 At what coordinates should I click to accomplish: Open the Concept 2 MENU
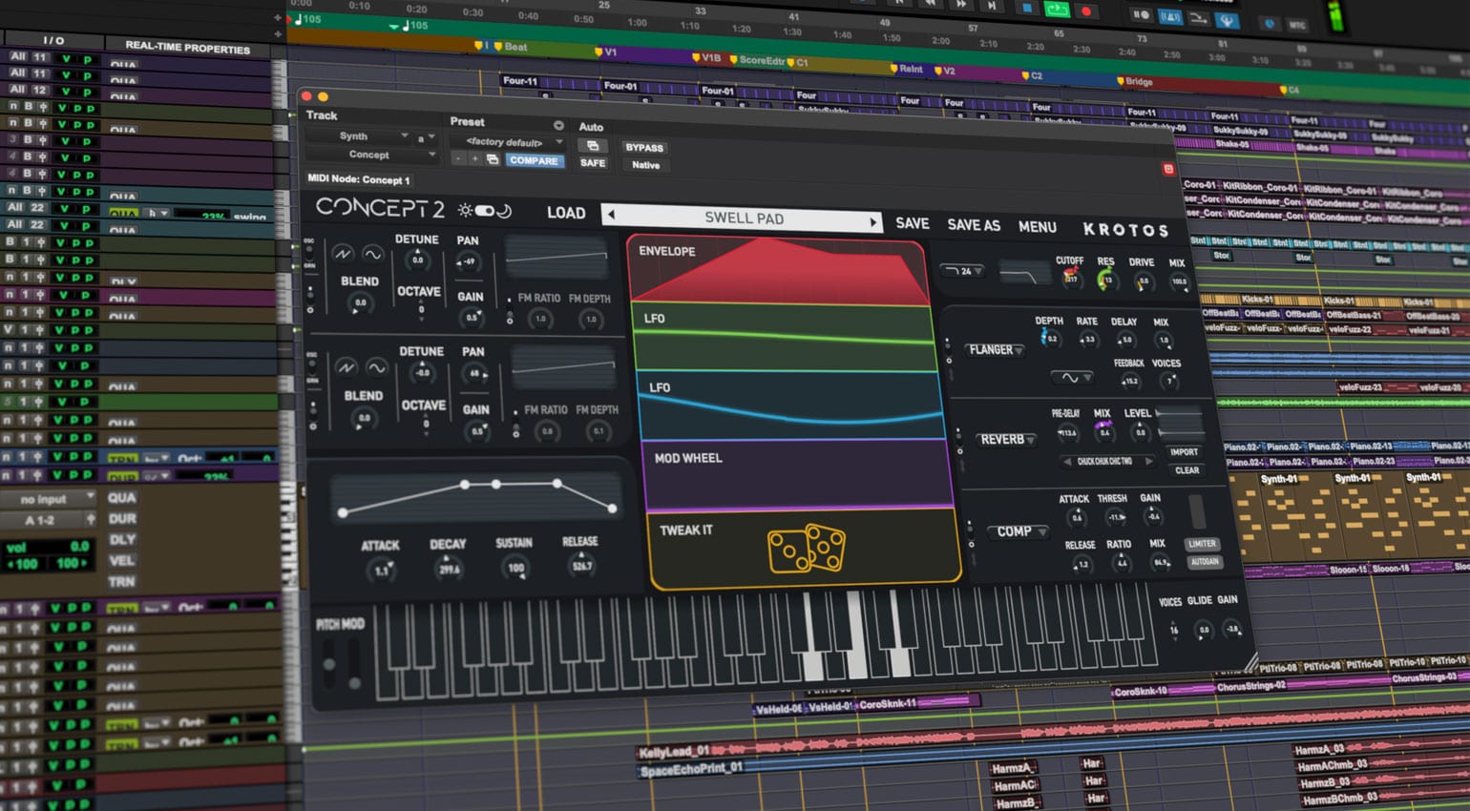pyautogui.click(x=1037, y=227)
